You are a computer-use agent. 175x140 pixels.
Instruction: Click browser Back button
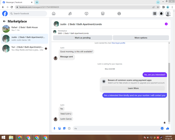pyautogui.click(x=3, y=7)
